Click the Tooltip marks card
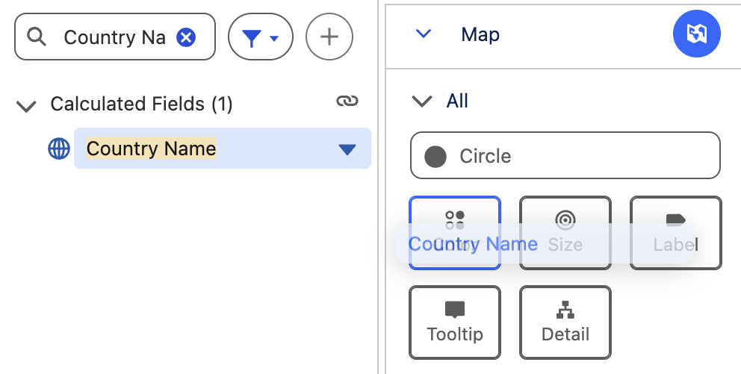 pyautogui.click(x=455, y=322)
